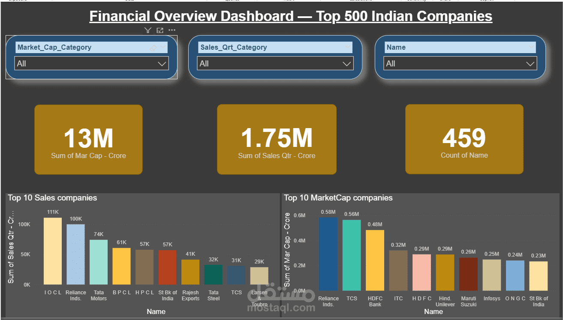Open More options ellipsis for the slicer

[x=172, y=30]
